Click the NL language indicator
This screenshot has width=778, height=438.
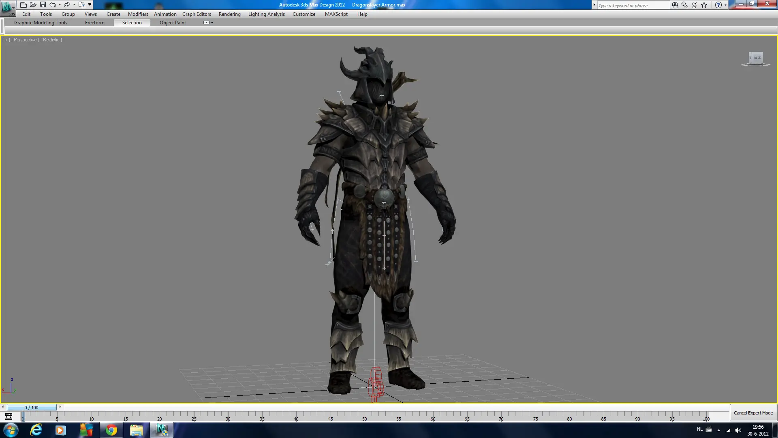[x=700, y=429]
